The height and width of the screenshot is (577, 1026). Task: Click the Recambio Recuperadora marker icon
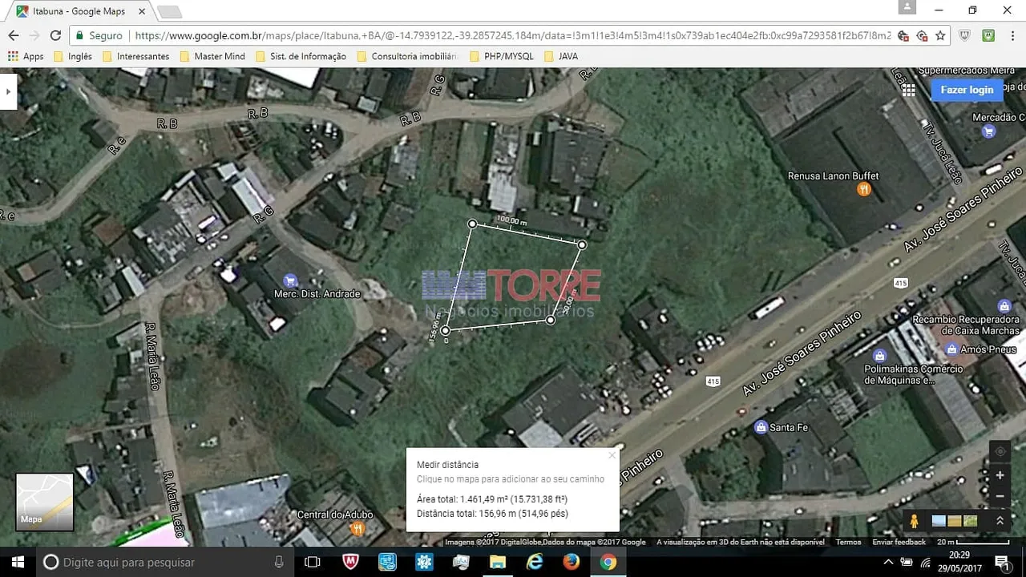[x=1004, y=306]
